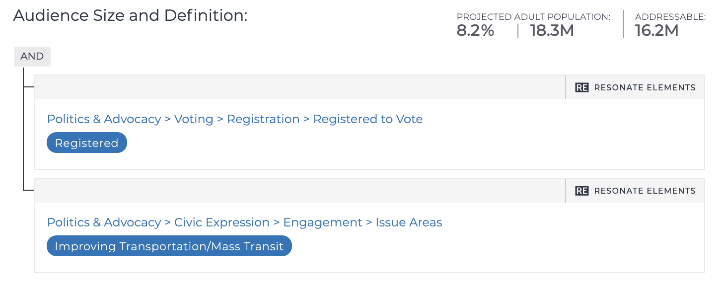Click the 16.2M addressable figure
This screenshot has width=724, height=290.
pyautogui.click(x=657, y=31)
